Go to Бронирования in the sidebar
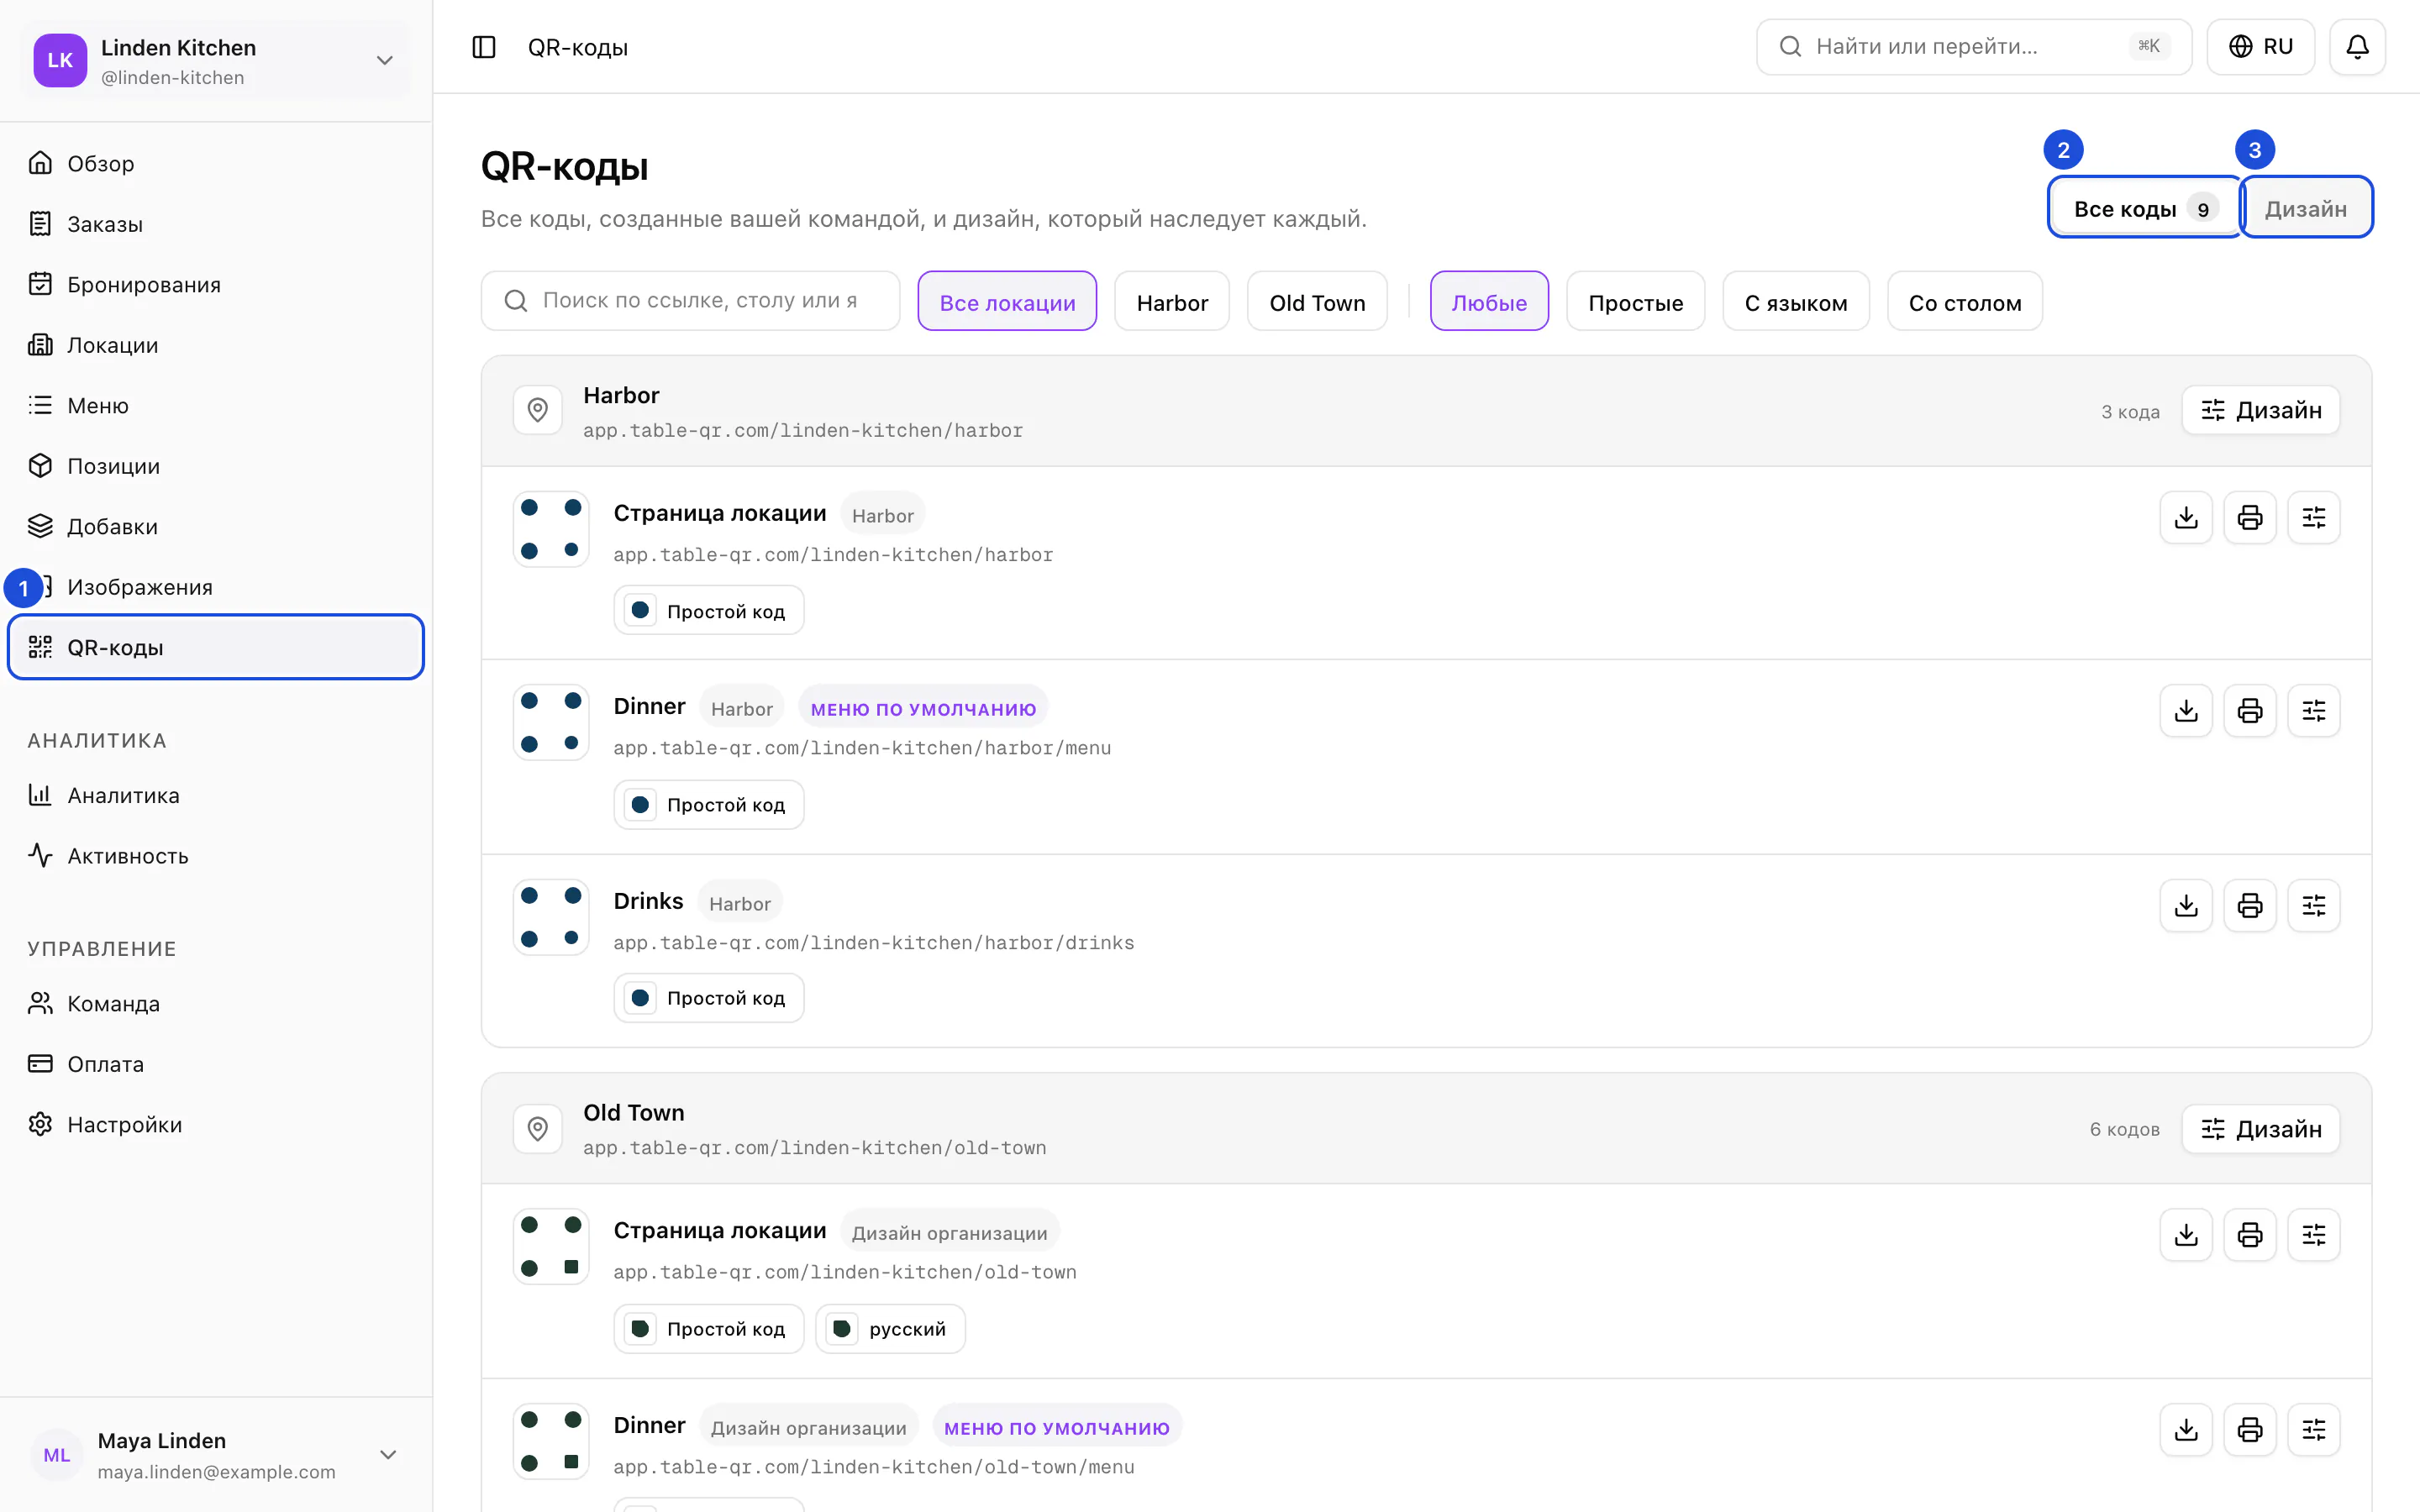The image size is (2420, 1512). tap(216, 285)
